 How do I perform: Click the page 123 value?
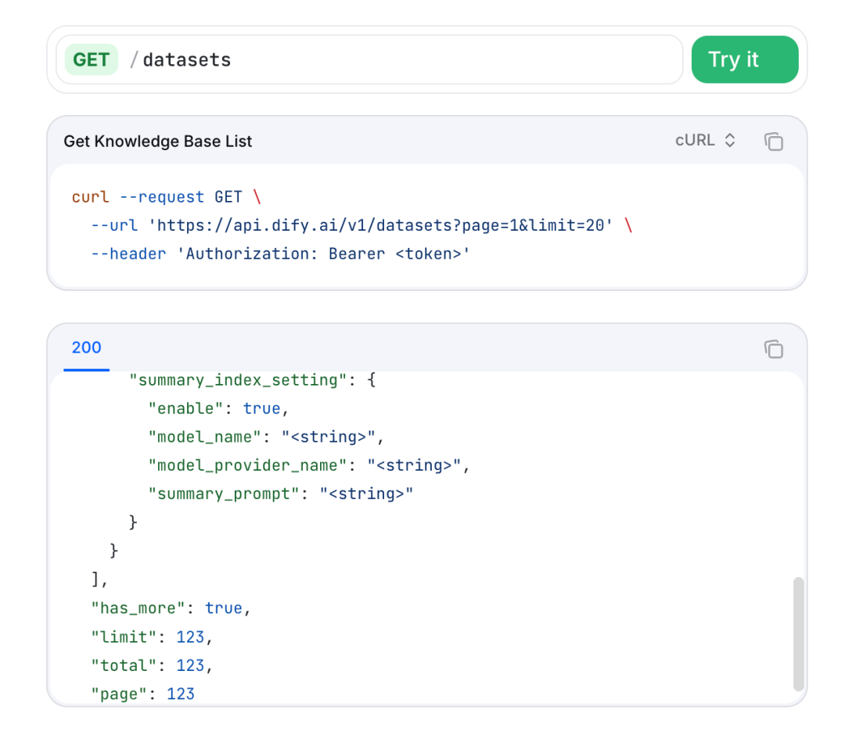click(x=182, y=693)
